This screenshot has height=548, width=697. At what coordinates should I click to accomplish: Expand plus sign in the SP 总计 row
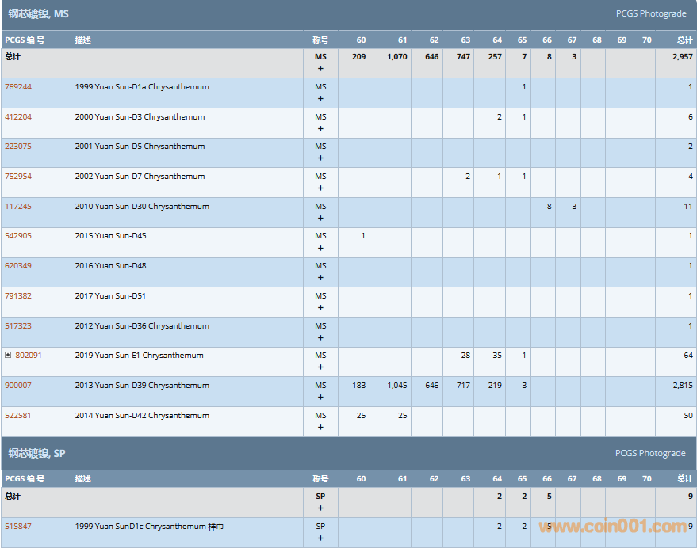(320, 508)
